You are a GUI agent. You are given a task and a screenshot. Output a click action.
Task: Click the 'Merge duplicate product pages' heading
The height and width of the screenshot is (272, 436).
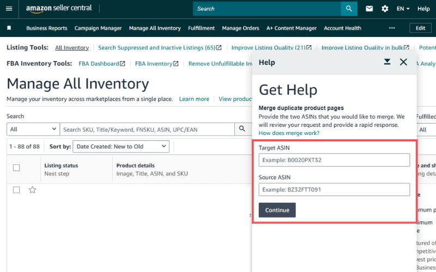coord(301,108)
